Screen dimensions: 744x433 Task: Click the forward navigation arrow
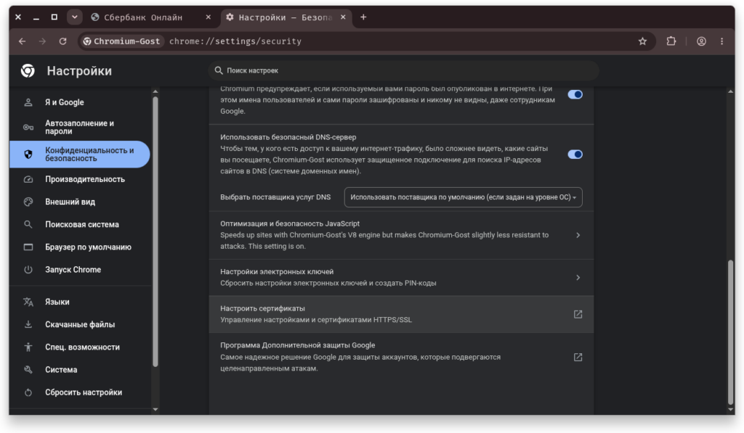point(42,41)
